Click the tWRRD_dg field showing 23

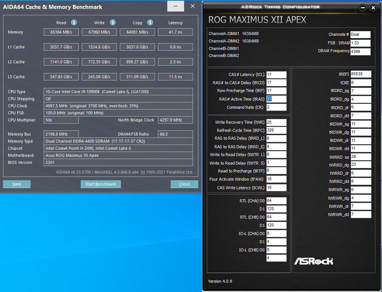(x=361, y=165)
